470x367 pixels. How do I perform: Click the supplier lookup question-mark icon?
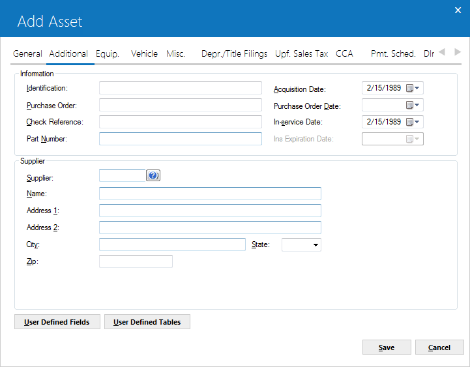click(153, 175)
